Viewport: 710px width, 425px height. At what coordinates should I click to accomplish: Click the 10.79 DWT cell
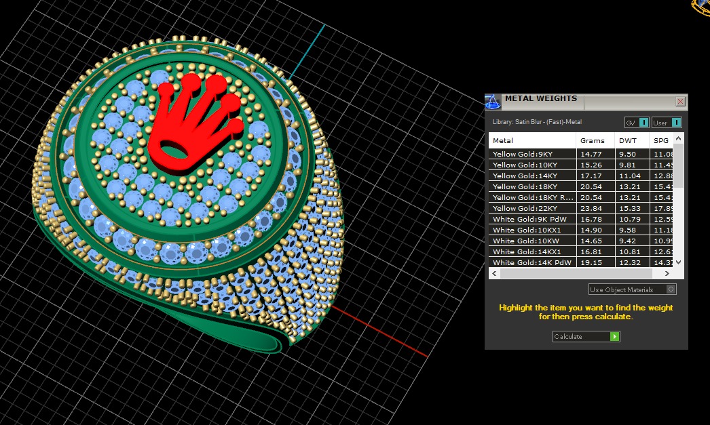pyautogui.click(x=632, y=220)
